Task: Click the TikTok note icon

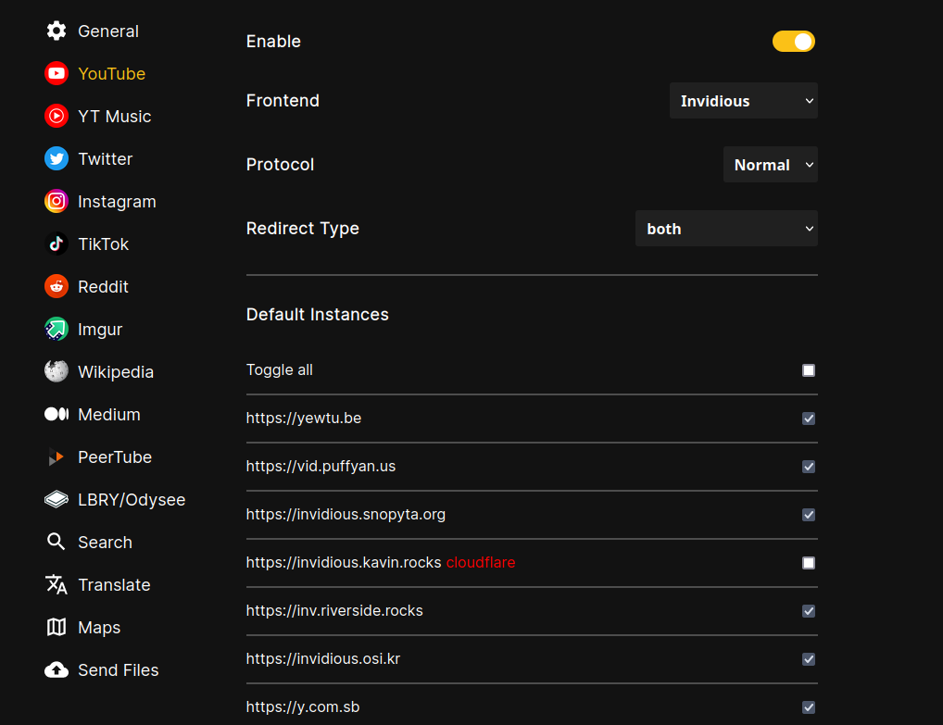Action: pyautogui.click(x=56, y=244)
